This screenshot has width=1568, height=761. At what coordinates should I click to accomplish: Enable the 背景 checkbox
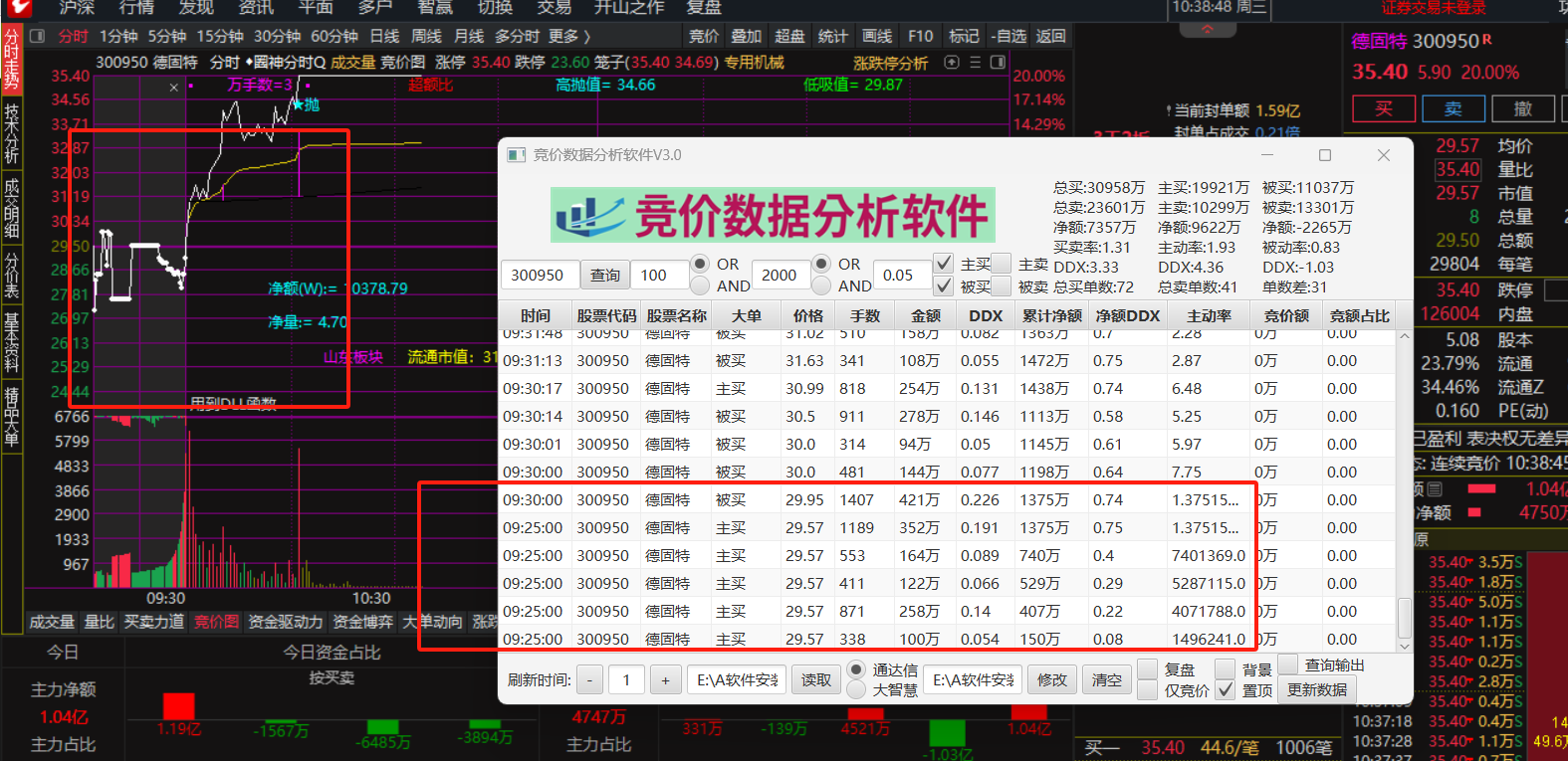pos(1226,668)
